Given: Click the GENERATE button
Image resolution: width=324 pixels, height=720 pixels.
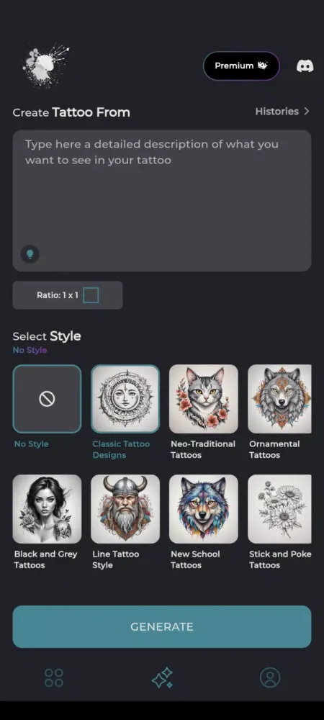Looking at the screenshot, I should [x=162, y=627].
